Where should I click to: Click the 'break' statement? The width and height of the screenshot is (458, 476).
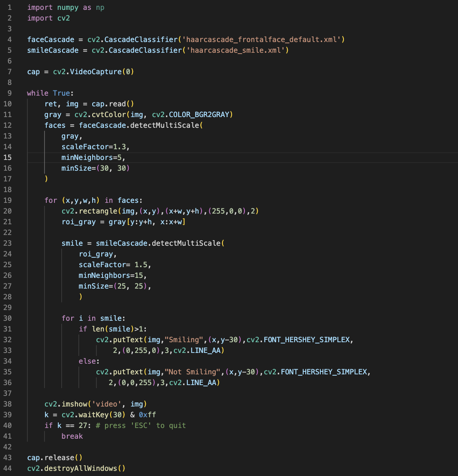point(72,436)
